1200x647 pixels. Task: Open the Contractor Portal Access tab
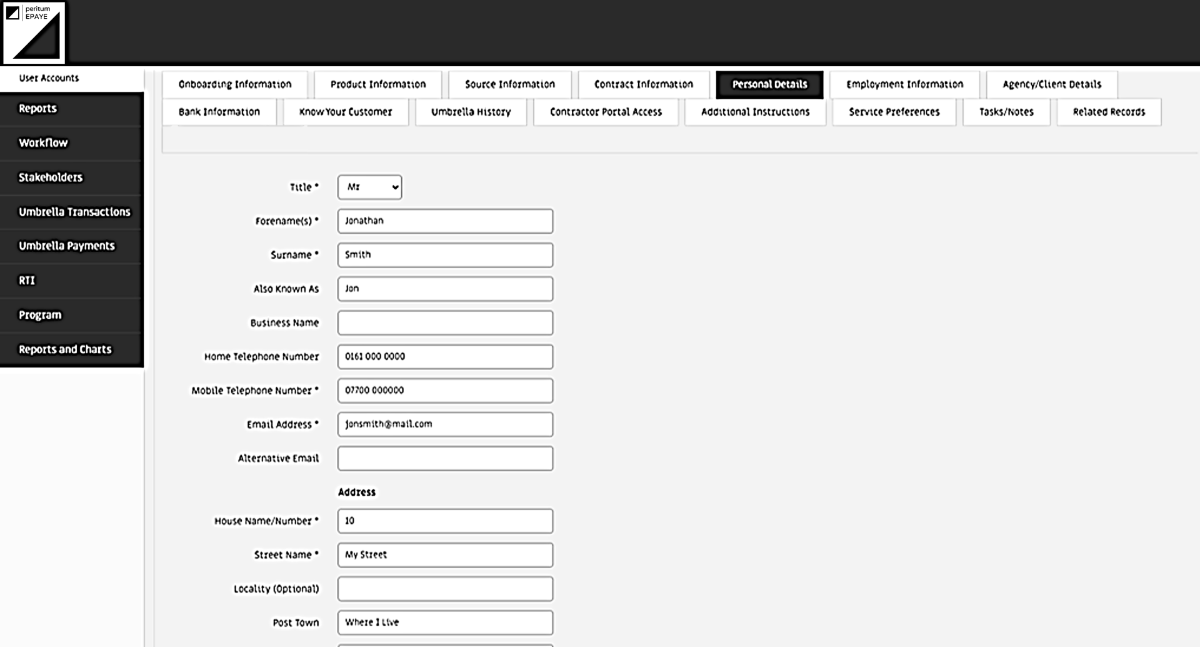click(x=606, y=112)
